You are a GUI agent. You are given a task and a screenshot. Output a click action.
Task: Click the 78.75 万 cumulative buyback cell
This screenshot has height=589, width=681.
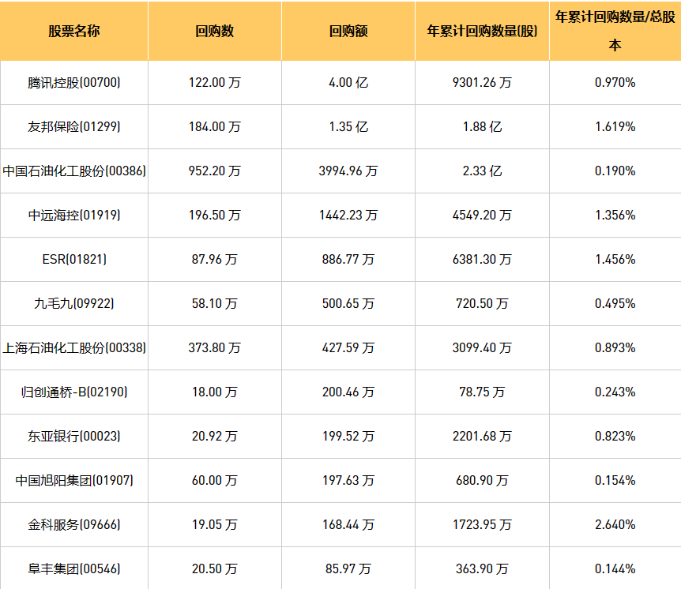click(x=482, y=392)
